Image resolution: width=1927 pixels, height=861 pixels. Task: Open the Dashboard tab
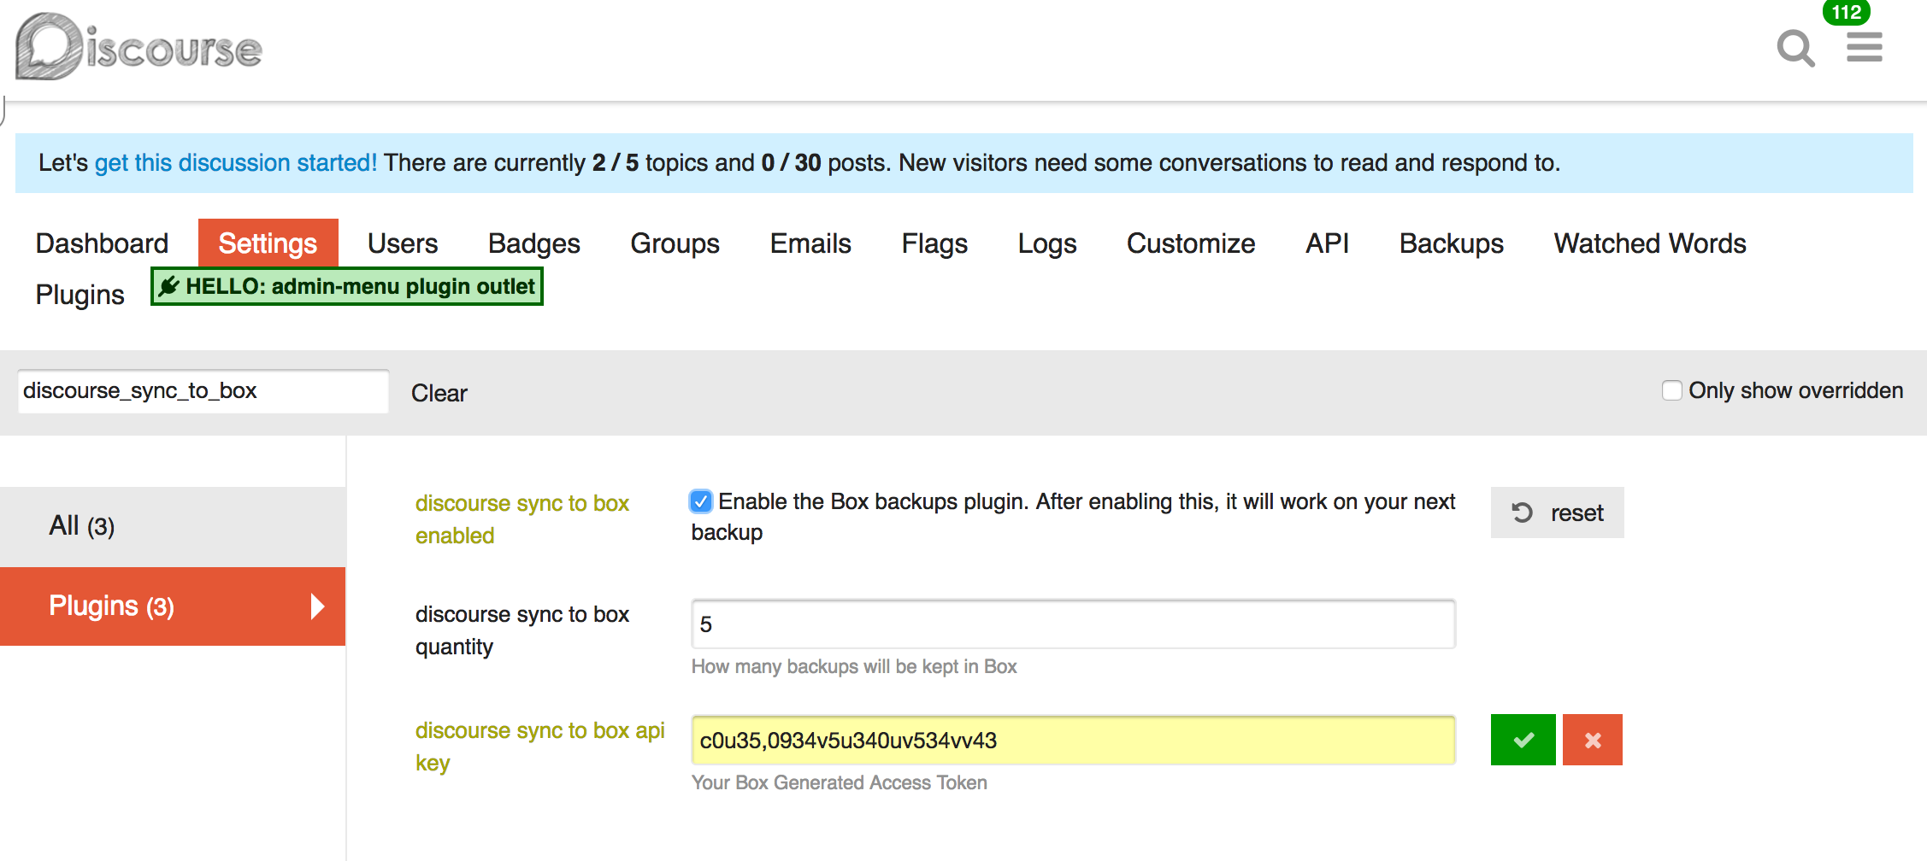(x=102, y=243)
